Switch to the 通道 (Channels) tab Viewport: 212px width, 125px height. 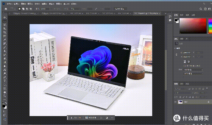pyautogui.click(x=182, y=84)
